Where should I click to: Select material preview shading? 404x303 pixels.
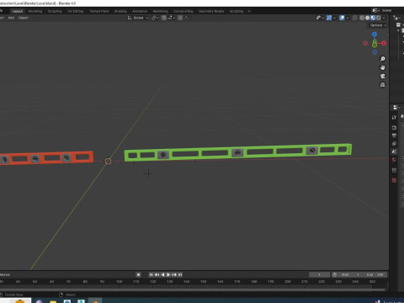click(373, 18)
